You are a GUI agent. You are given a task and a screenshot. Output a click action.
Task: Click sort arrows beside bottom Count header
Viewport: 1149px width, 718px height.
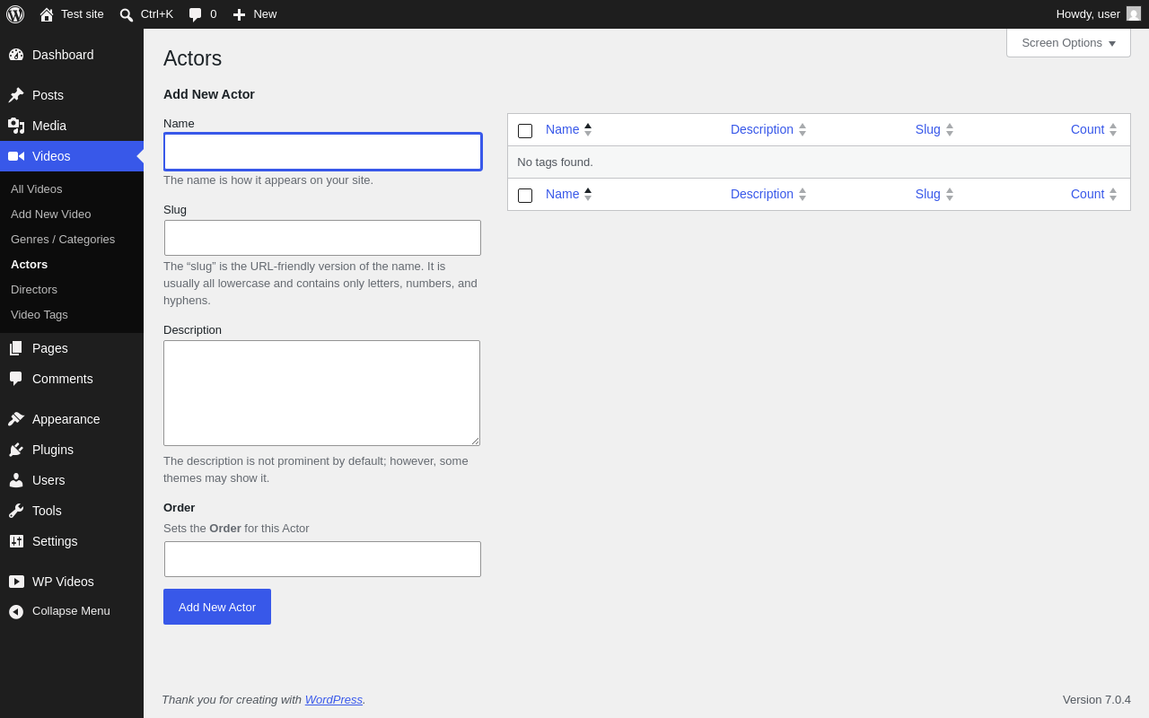click(1113, 195)
